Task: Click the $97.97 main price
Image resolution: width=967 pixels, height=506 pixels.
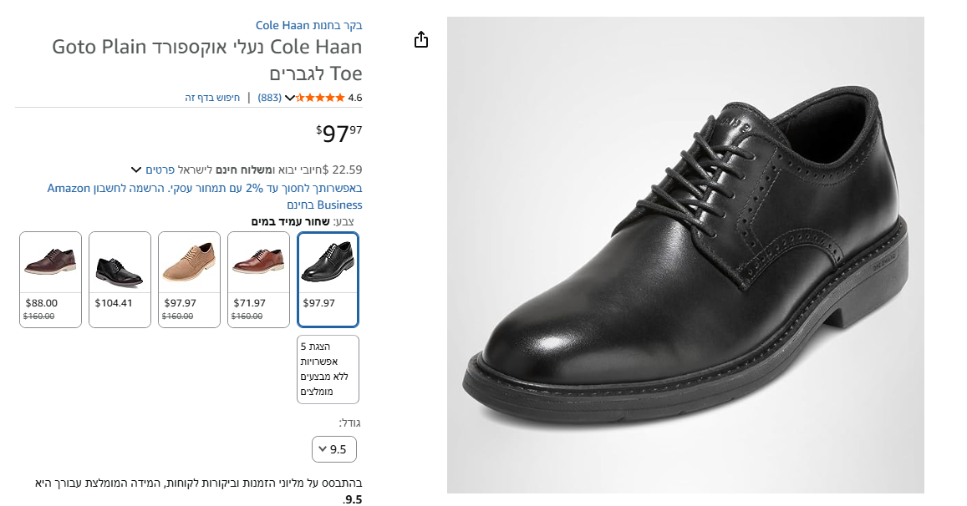Action: (x=339, y=133)
